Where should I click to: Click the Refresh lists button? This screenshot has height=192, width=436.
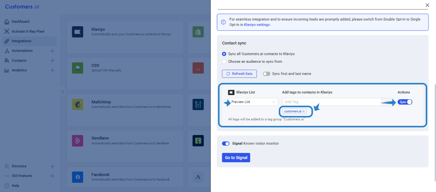[x=239, y=74]
